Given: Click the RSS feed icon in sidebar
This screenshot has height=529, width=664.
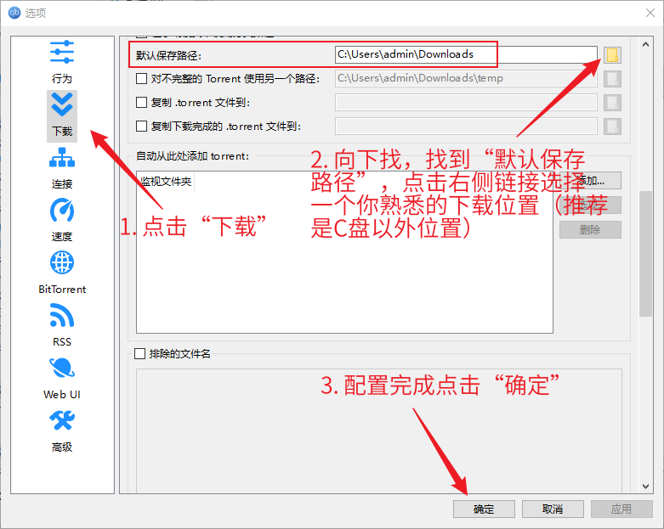Looking at the screenshot, I should [x=62, y=324].
